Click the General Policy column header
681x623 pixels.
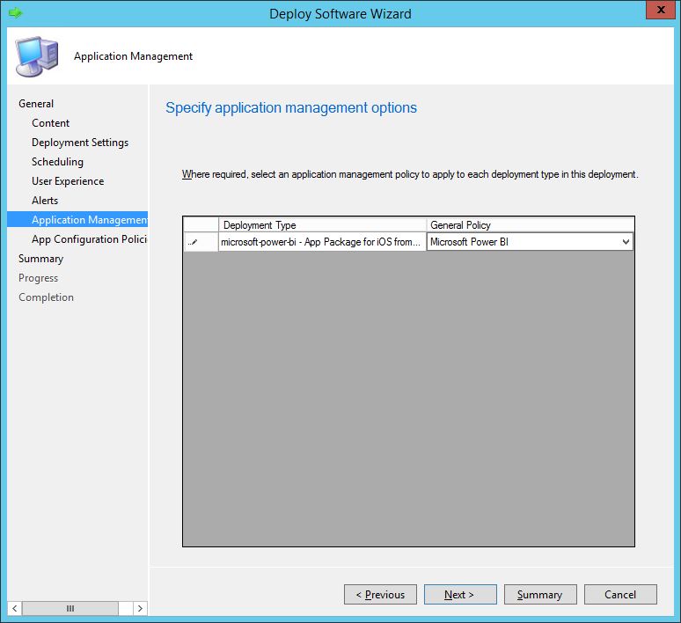click(531, 225)
